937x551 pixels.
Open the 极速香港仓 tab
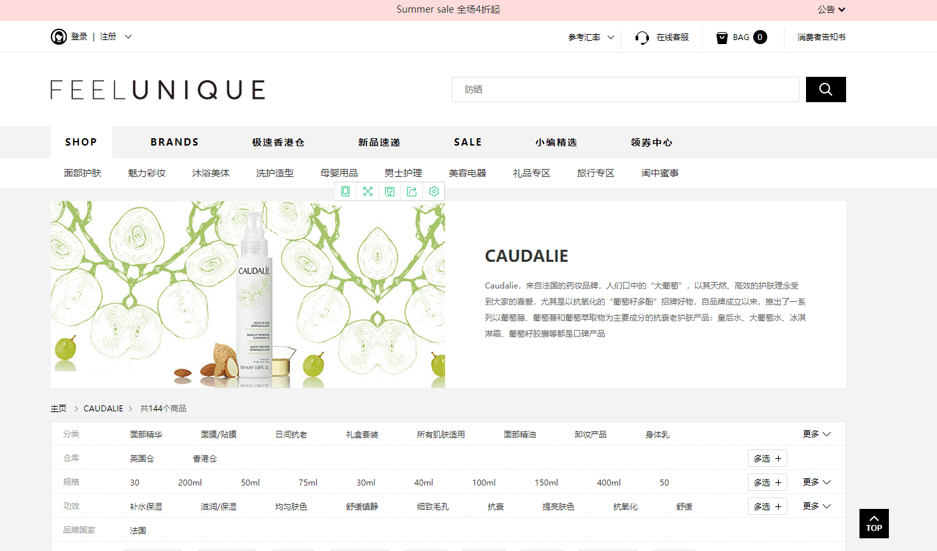coord(278,142)
